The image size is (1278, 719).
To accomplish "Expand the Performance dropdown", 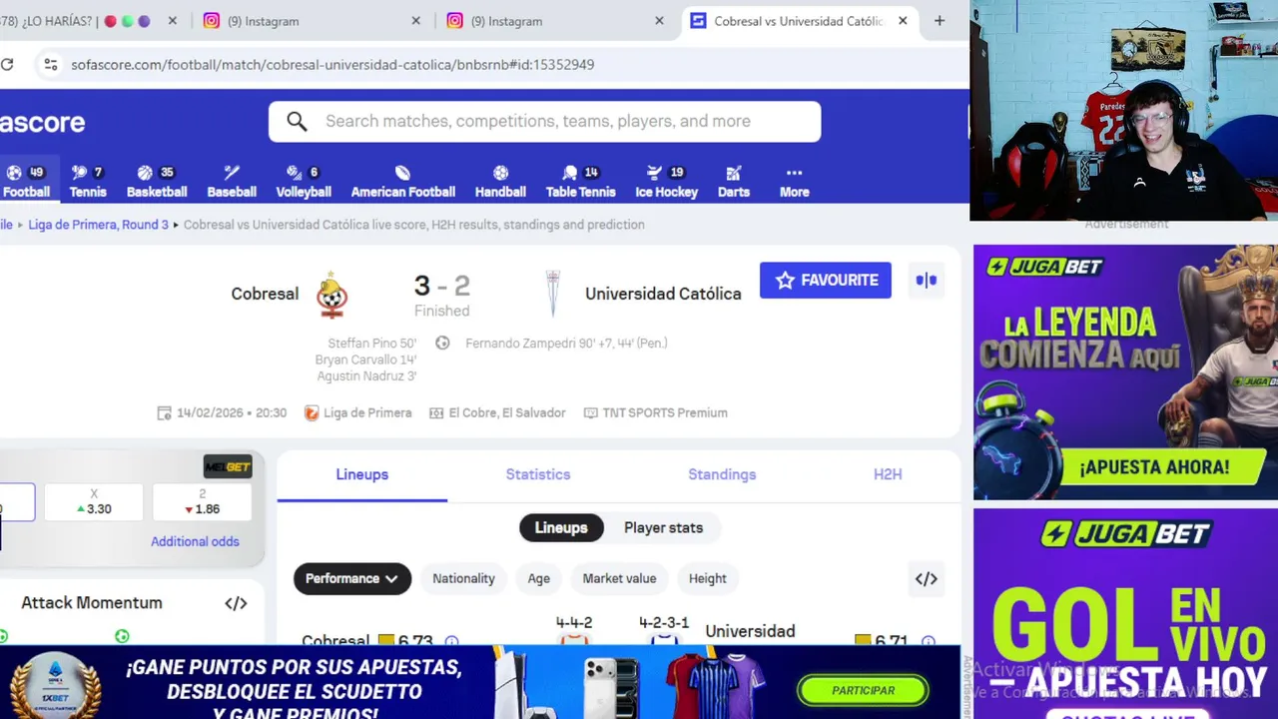I will pos(351,578).
